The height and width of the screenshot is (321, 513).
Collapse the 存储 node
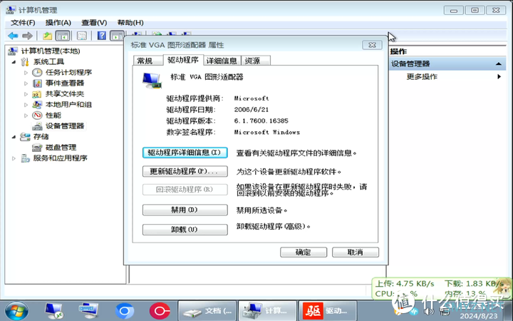point(14,137)
